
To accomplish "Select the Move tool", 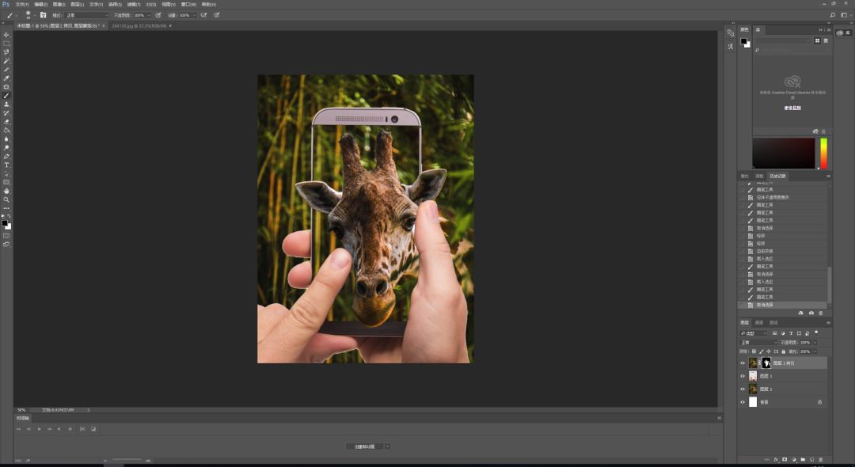I will (6, 35).
